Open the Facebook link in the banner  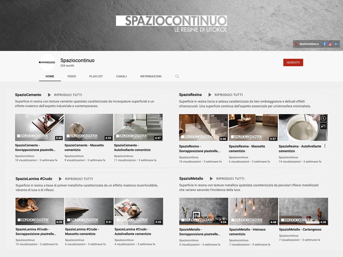pyautogui.click(x=325, y=44)
